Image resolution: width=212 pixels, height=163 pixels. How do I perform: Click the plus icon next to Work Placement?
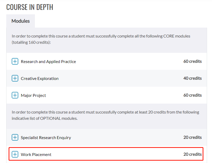(x=15, y=154)
